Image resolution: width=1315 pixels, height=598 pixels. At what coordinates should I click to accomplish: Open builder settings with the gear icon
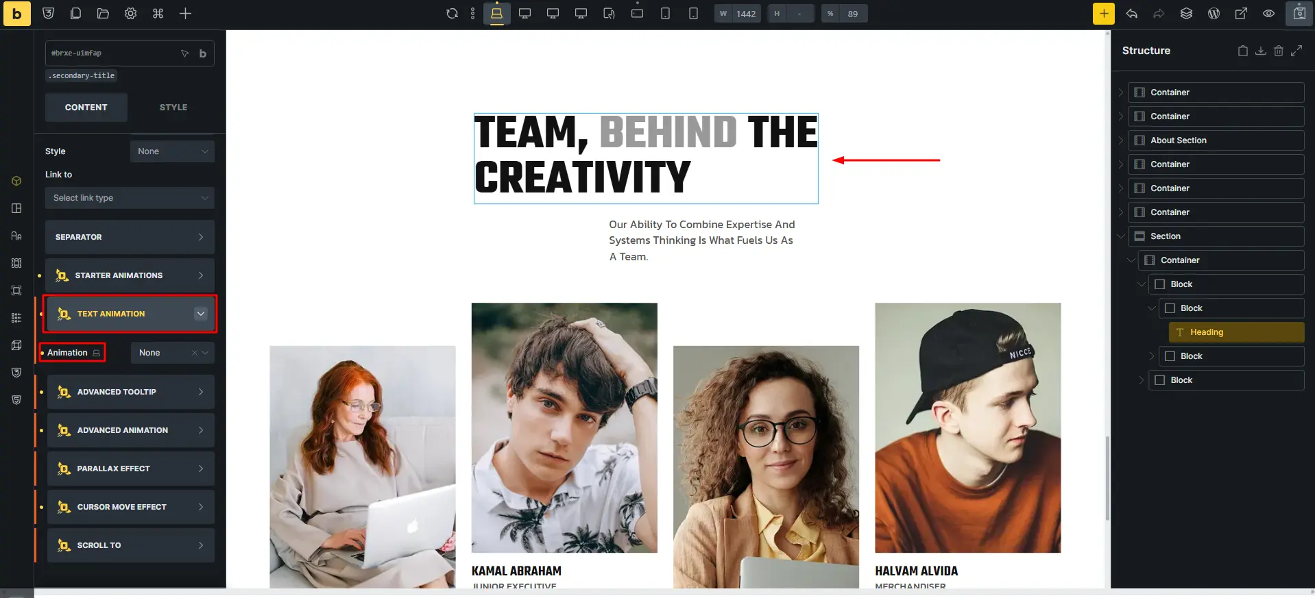[x=130, y=14]
